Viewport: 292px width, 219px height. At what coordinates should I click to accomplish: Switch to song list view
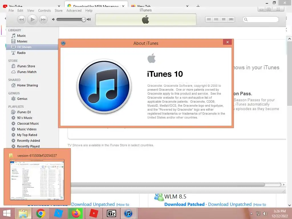[209, 19]
